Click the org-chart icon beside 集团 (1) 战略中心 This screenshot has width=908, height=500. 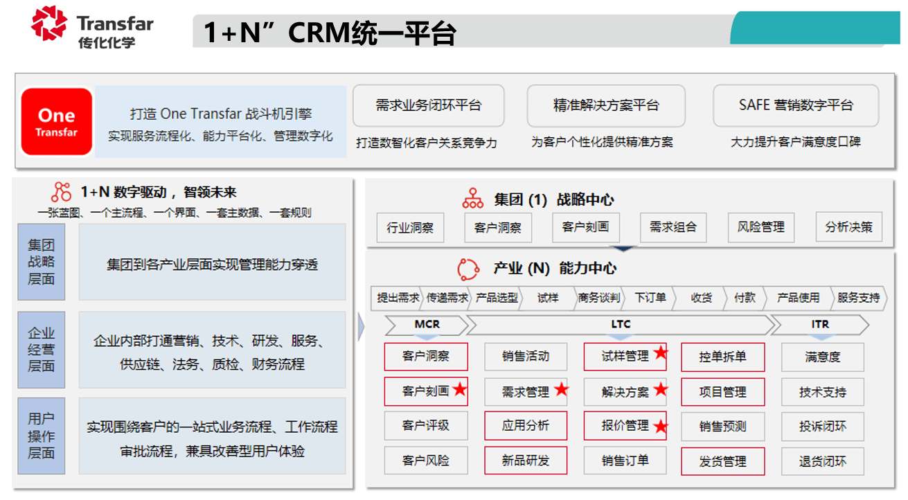(x=473, y=199)
